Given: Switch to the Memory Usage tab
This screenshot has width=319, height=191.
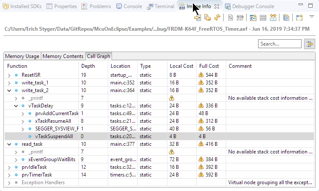Looking at the screenshot, I should pyautogui.click(x=22, y=56).
